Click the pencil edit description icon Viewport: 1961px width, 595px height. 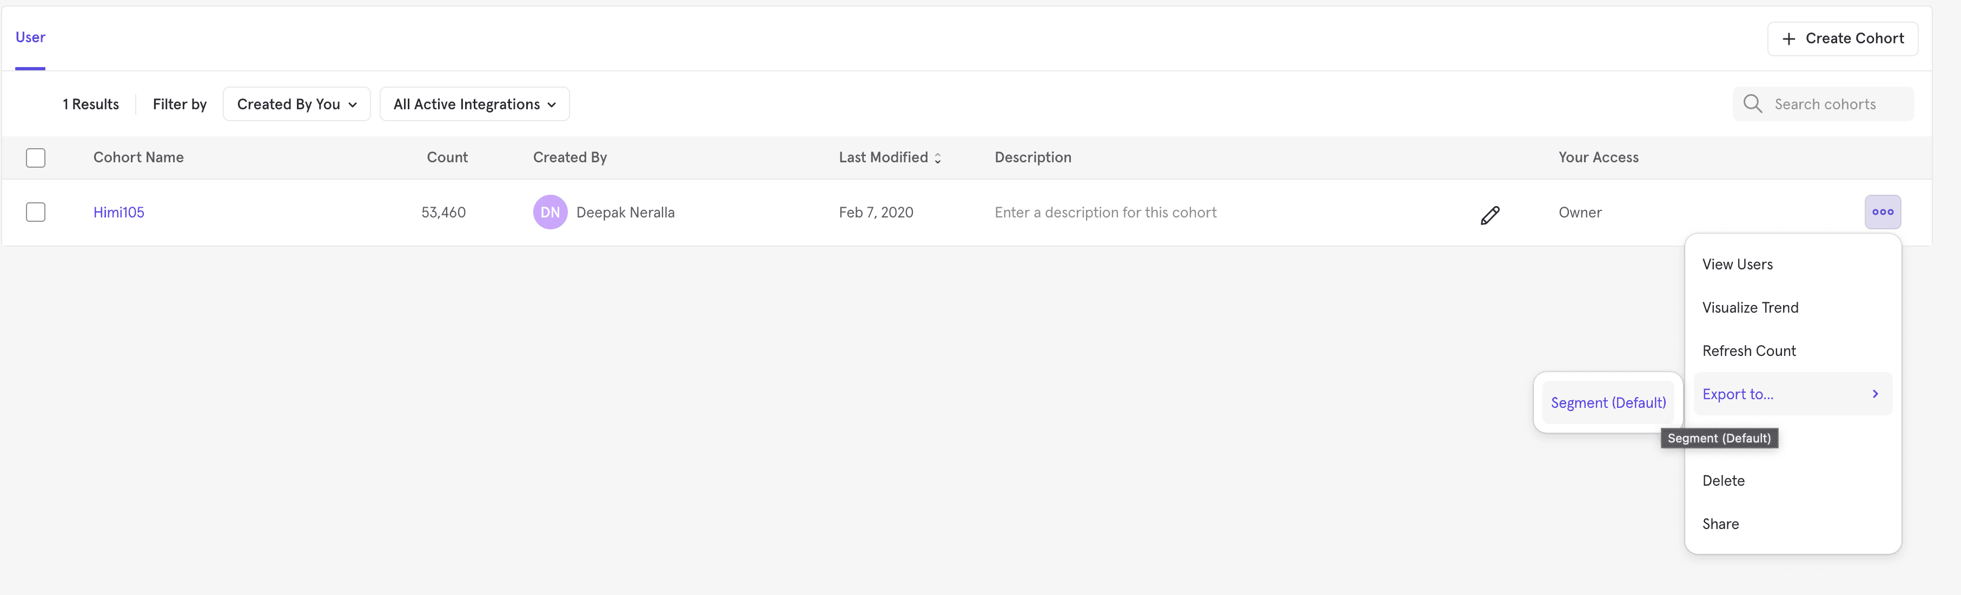(1490, 216)
